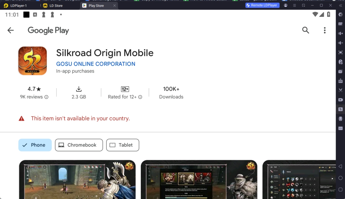
Task: Collapse the LDPlayer sidebar with double chevron
Action: [341, 5]
